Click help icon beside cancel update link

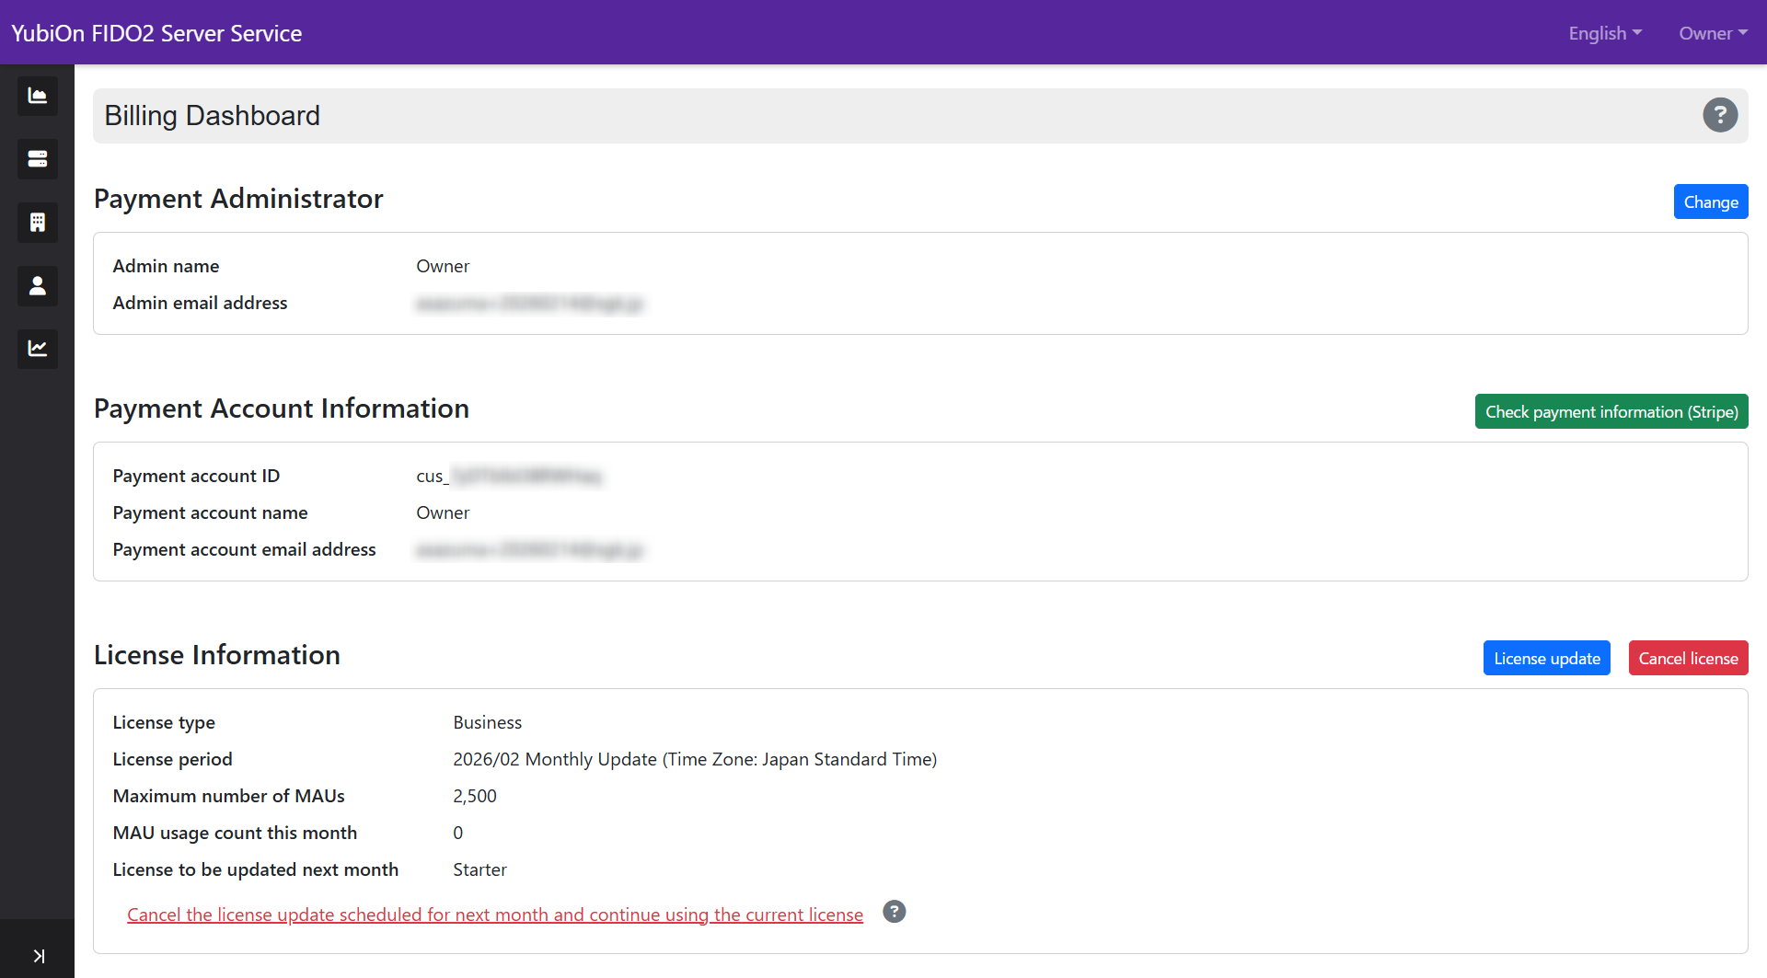pyautogui.click(x=894, y=912)
